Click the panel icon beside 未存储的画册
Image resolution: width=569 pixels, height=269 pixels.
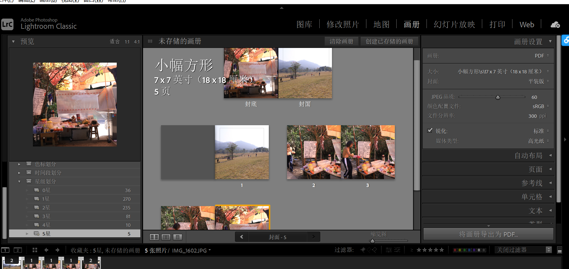click(150, 41)
